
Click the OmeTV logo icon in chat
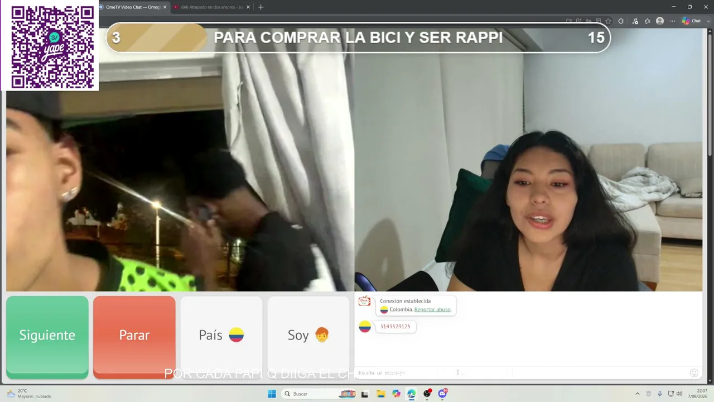pos(364,301)
